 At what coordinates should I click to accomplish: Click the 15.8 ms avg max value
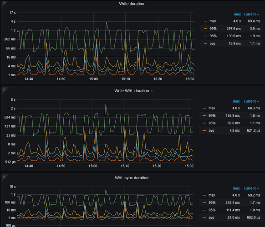tap(235, 44)
